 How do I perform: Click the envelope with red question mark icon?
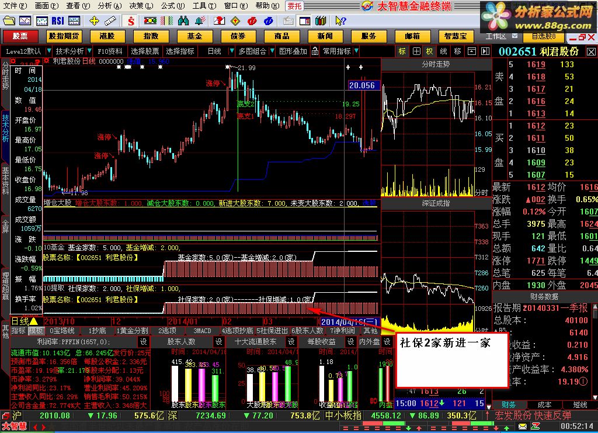point(219,20)
